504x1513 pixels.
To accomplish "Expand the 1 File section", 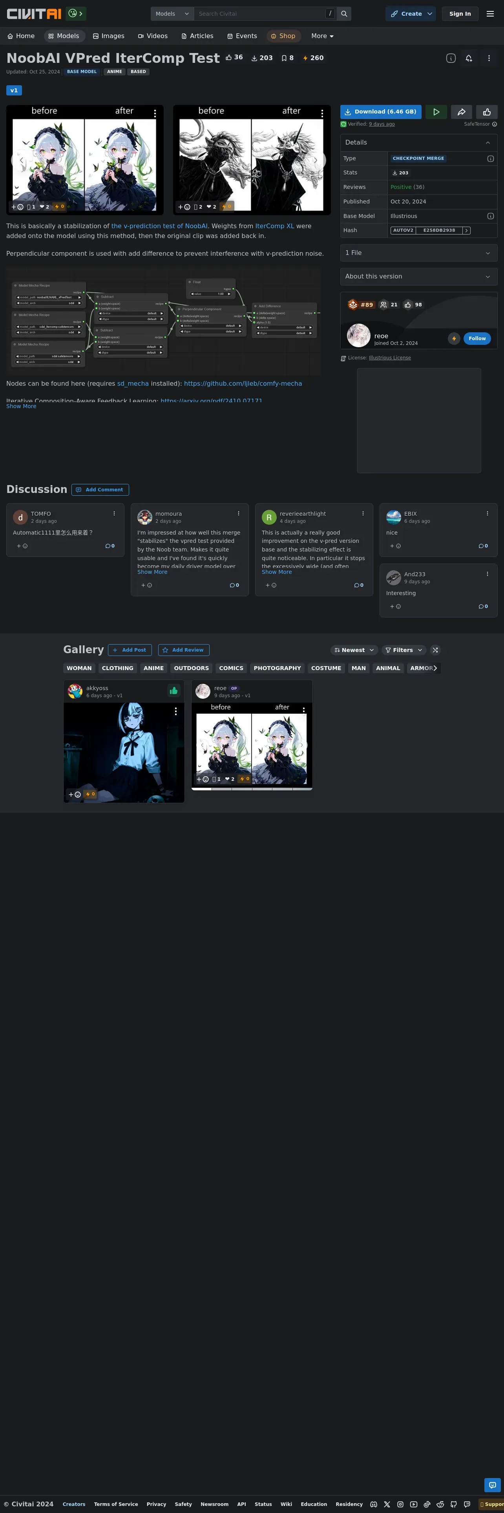I will 418,253.
